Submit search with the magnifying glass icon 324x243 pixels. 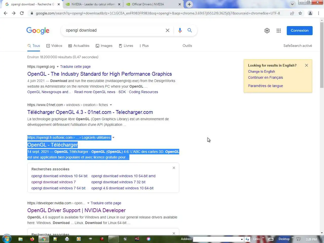click(x=190, y=30)
